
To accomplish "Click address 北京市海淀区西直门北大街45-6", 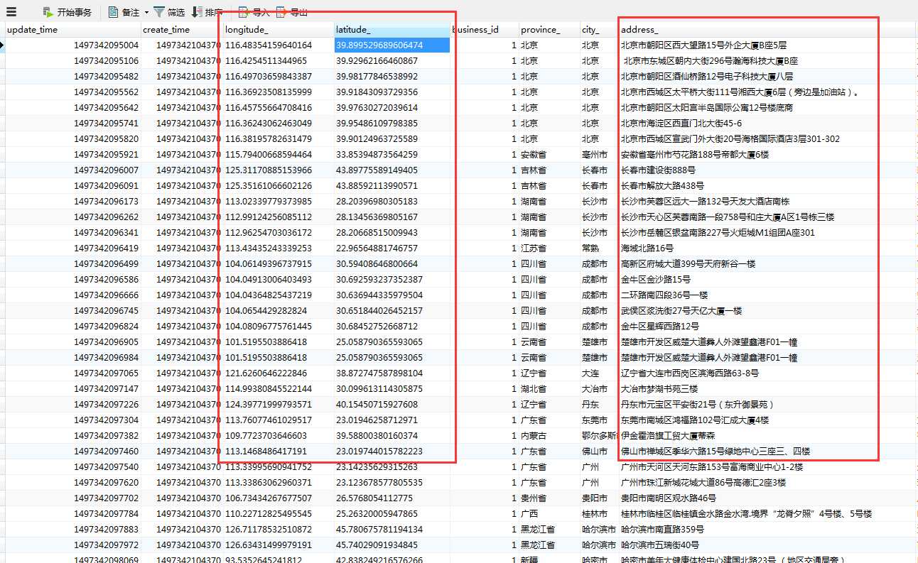I will pyautogui.click(x=681, y=123).
